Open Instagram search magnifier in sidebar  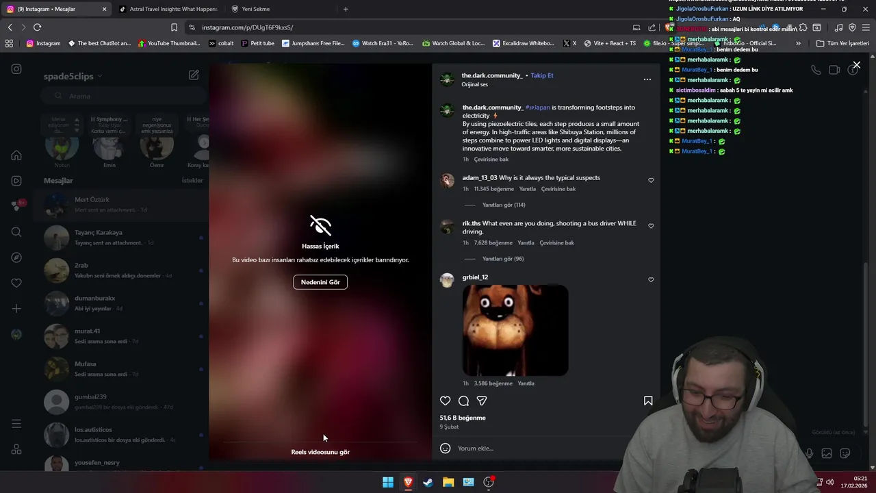click(x=16, y=232)
